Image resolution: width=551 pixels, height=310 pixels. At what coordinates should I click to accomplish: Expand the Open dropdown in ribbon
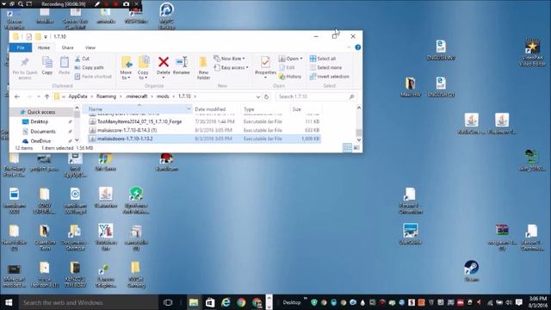[301, 59]
